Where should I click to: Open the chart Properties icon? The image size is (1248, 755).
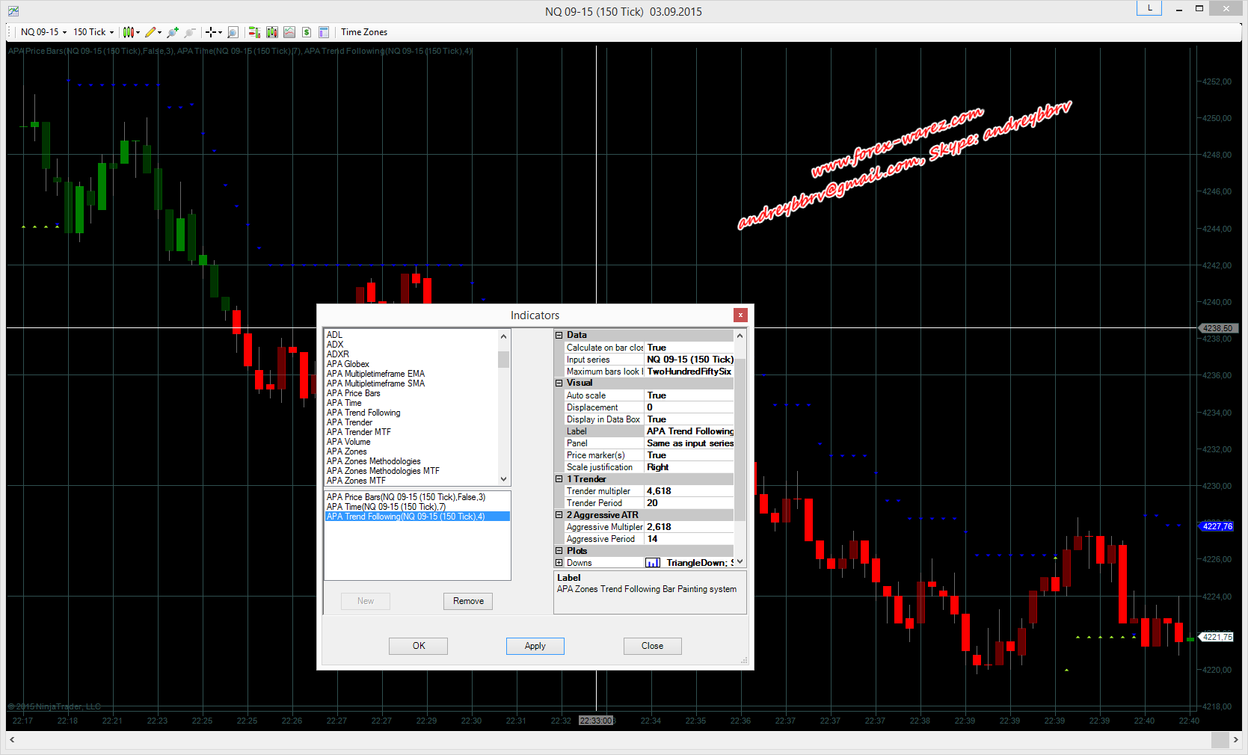pyautogui.click(x=324, y=32)
